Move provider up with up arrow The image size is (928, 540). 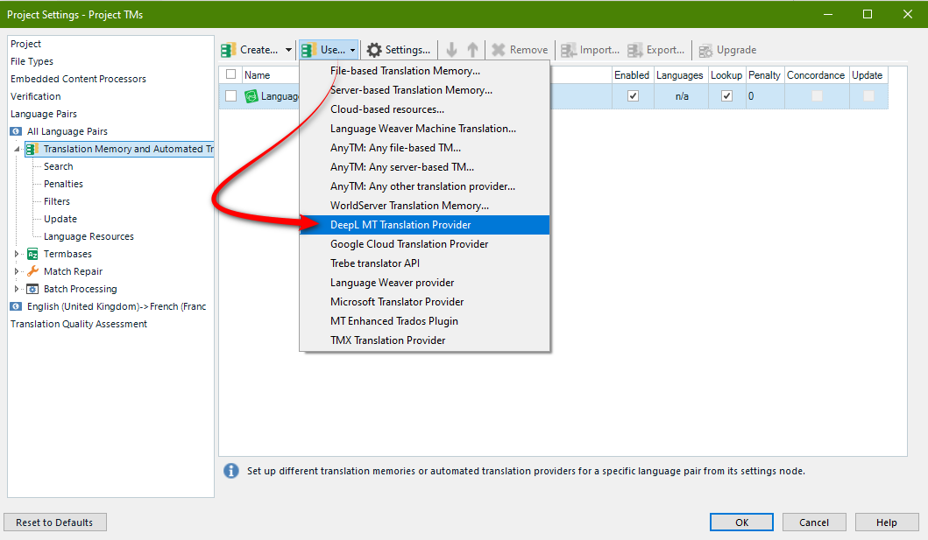click(472, 50)
